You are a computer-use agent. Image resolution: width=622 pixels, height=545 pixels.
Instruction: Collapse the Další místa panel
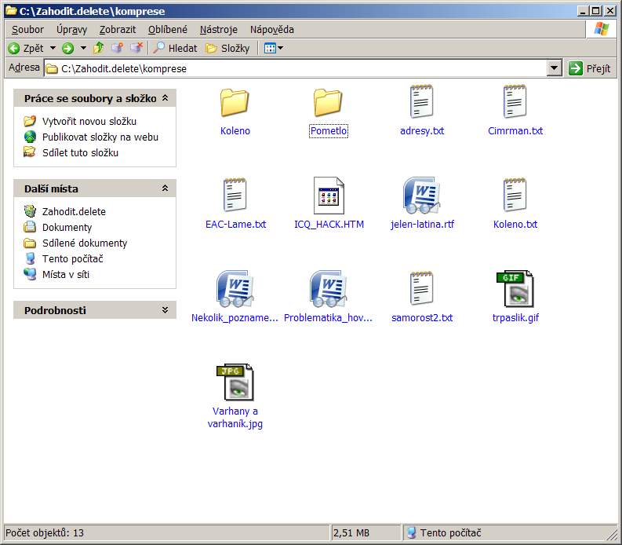165,188
